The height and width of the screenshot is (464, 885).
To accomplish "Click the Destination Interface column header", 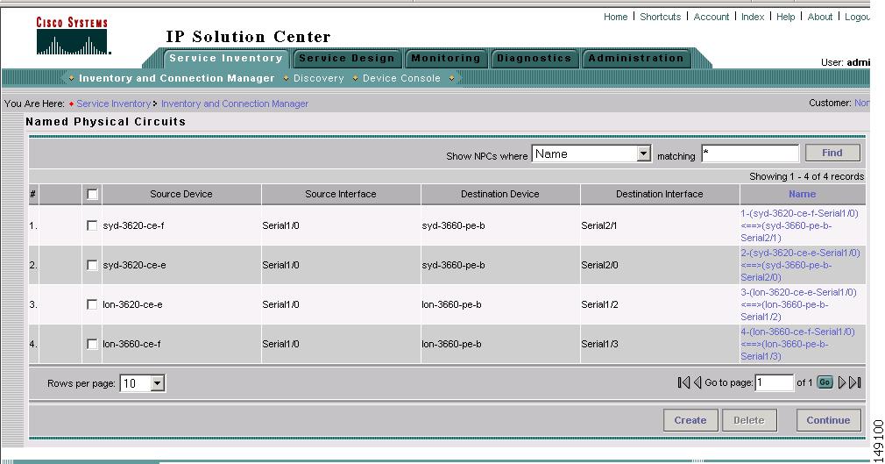I will click(x=660, y=194).
